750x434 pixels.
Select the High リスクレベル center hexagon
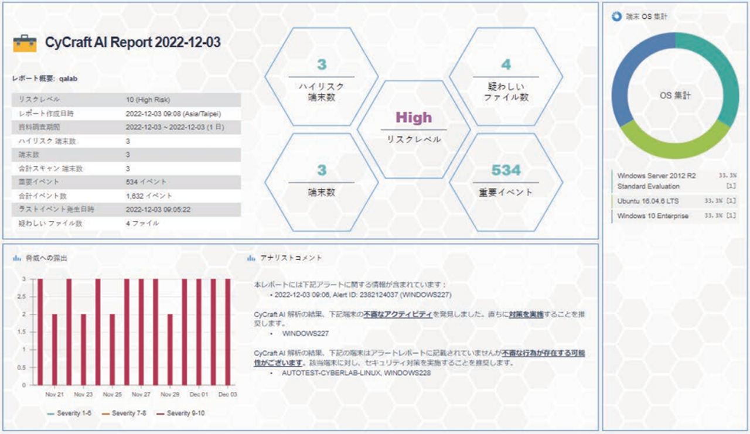click(x=414, y=129)
